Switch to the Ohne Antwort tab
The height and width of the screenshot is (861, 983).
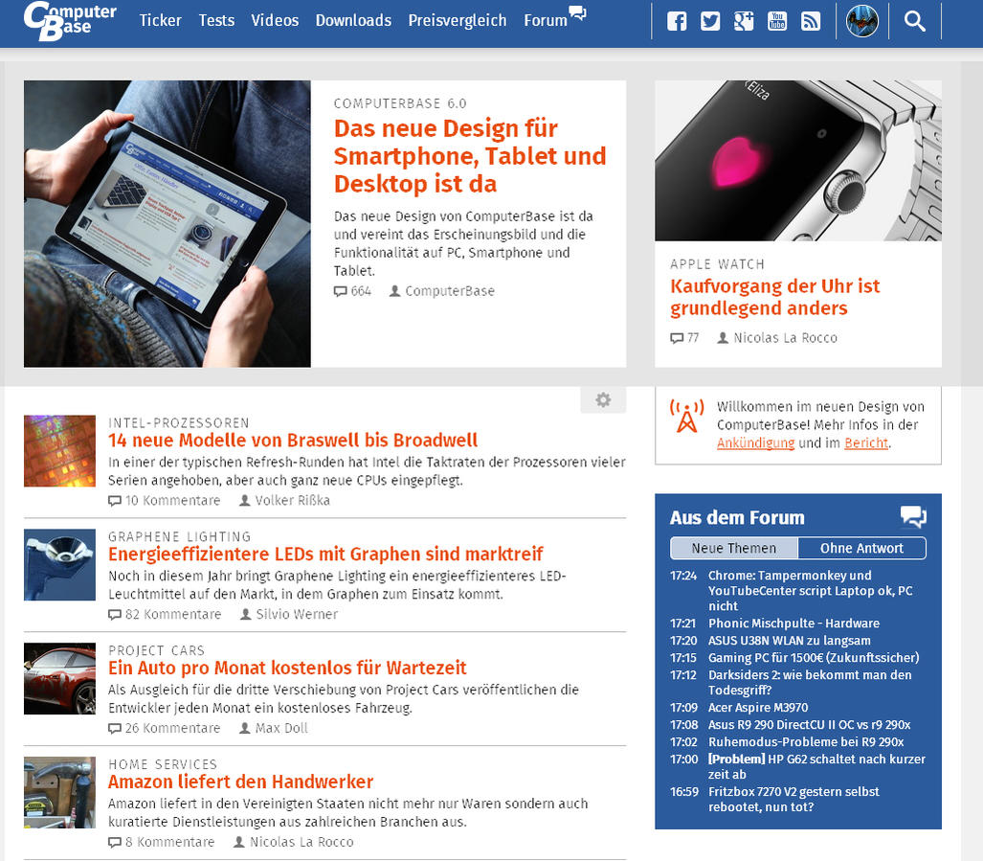[x=861, y=548]
